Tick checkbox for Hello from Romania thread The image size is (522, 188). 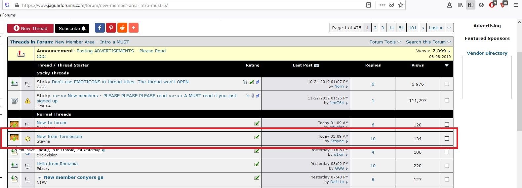(447, 166)
